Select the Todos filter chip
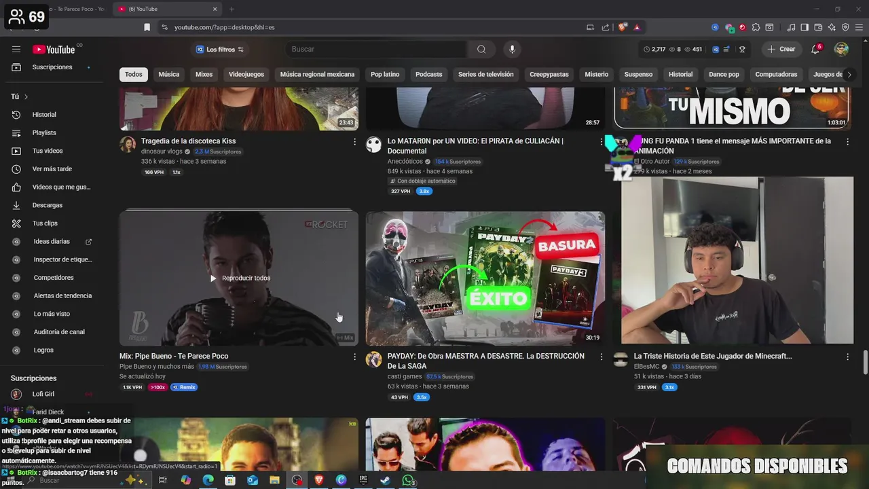The height and width of the screenshot is (489, 869). click(134, 75)
